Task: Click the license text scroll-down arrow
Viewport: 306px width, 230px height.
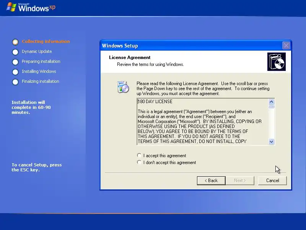Action: 272,141
